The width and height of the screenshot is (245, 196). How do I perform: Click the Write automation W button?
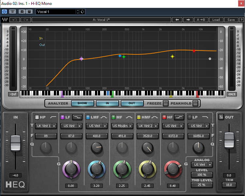[x=29, y=12]
